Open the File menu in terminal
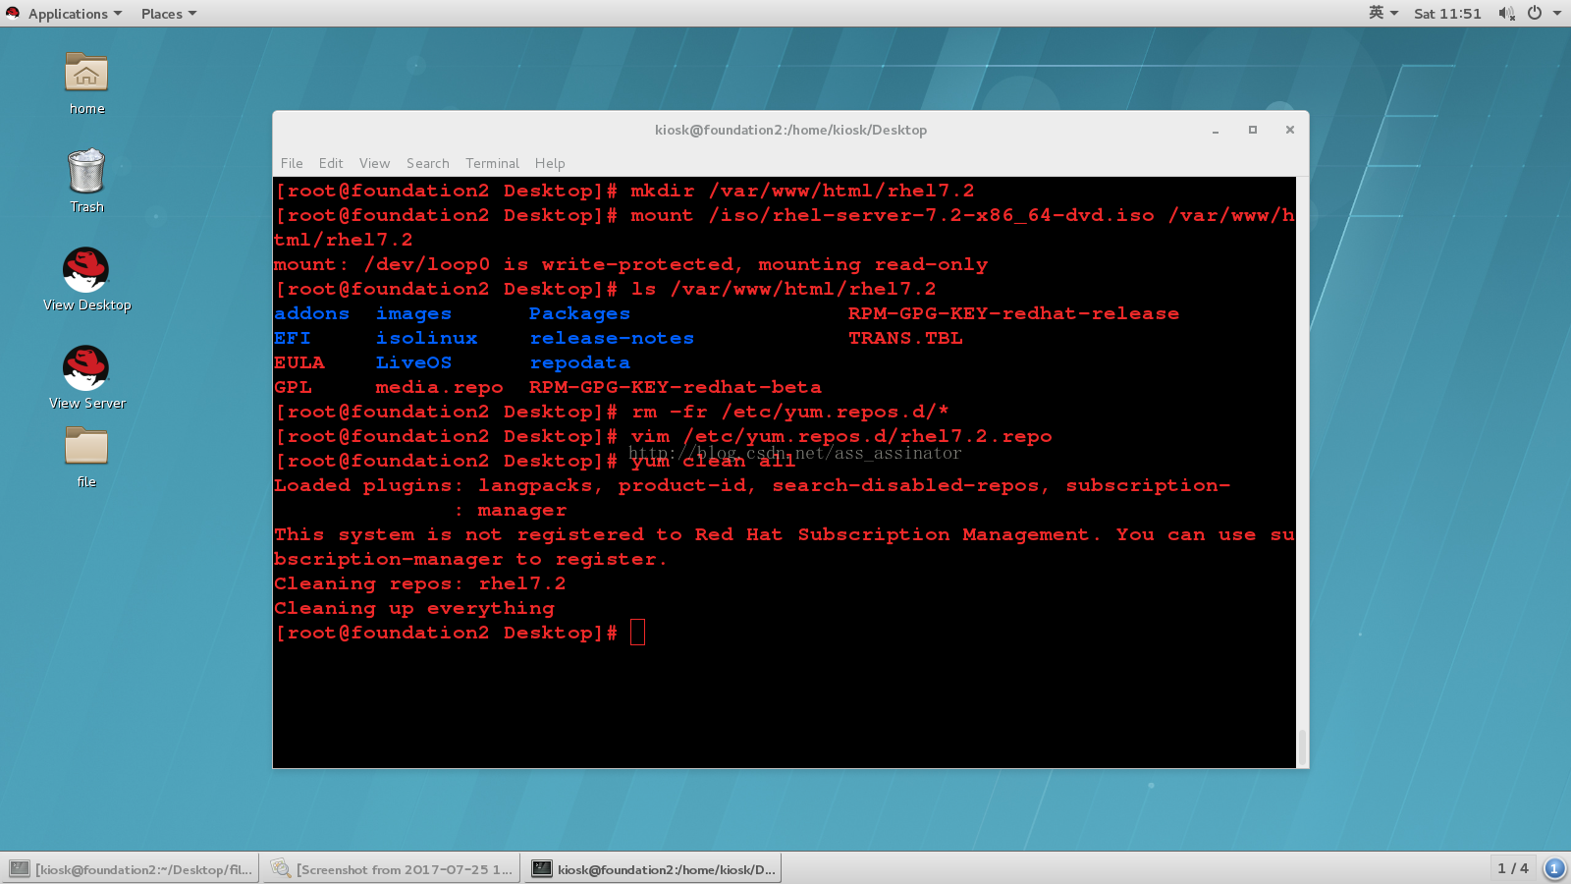This screenshot has width=1571, height=884. coord(292,163)
